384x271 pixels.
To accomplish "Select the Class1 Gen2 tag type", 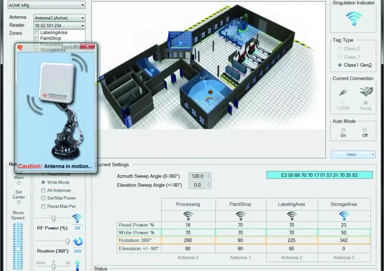I will coord(340,65).
